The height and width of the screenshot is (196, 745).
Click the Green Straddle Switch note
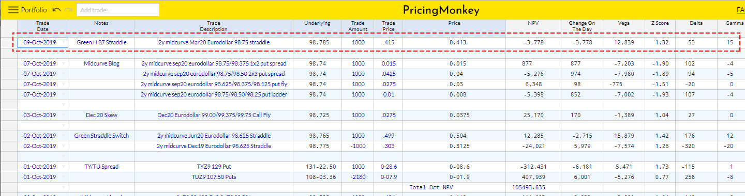pyautogui.click(x=101, y=136)
